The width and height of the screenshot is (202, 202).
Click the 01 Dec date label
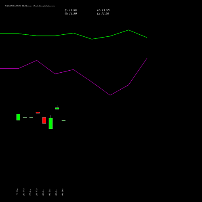(x=43, y=192)
